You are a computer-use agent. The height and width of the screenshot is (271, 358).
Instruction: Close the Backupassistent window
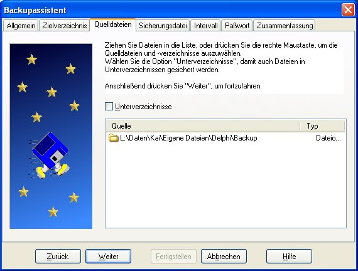pyautogui.click(x=348, y=10)
